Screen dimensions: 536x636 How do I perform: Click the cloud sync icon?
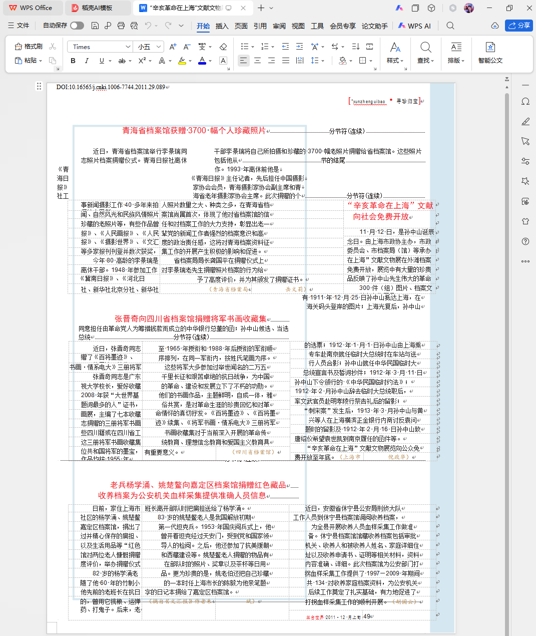tap(495, 26)
